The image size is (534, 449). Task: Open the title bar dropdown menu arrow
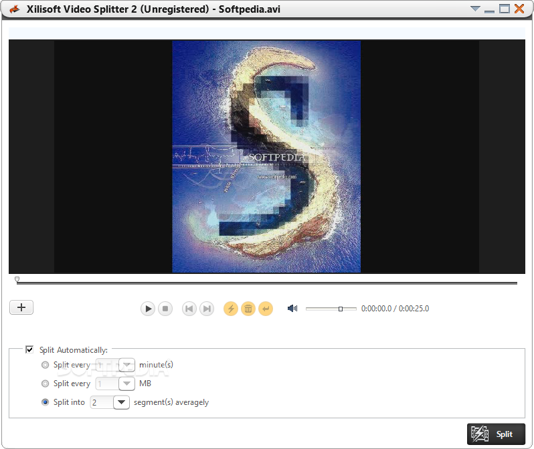coord(475,9)
